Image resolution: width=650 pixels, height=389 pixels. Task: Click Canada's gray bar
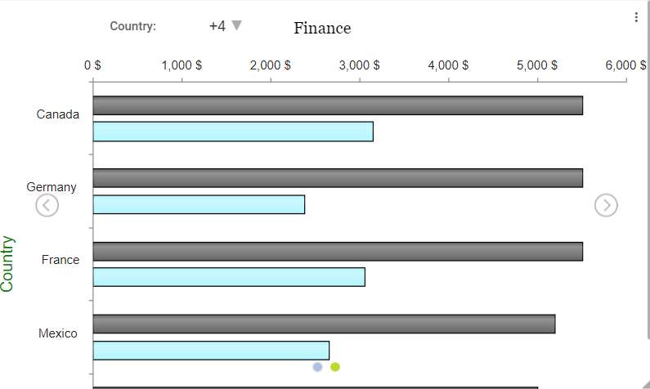pos(338,105)
